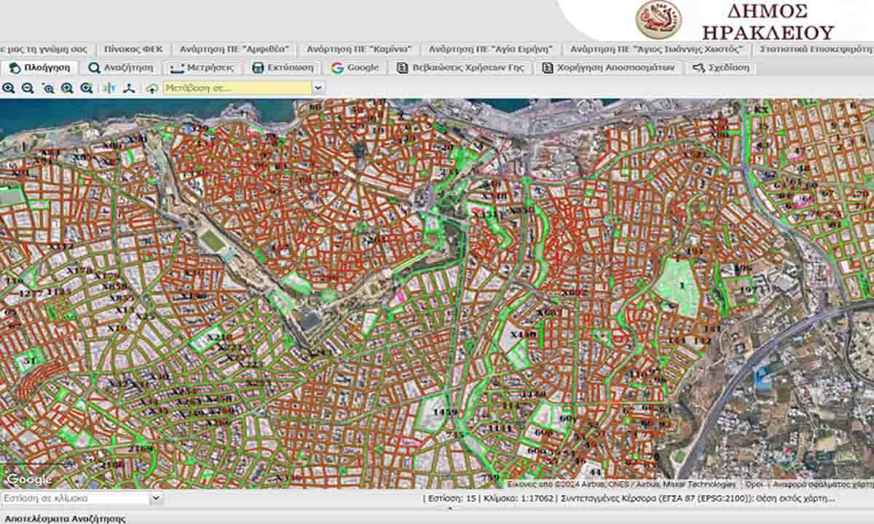The height and width of the screenshot is (524, 874).
Task: Select the Εκτύπωση tab
Action: 283,68
